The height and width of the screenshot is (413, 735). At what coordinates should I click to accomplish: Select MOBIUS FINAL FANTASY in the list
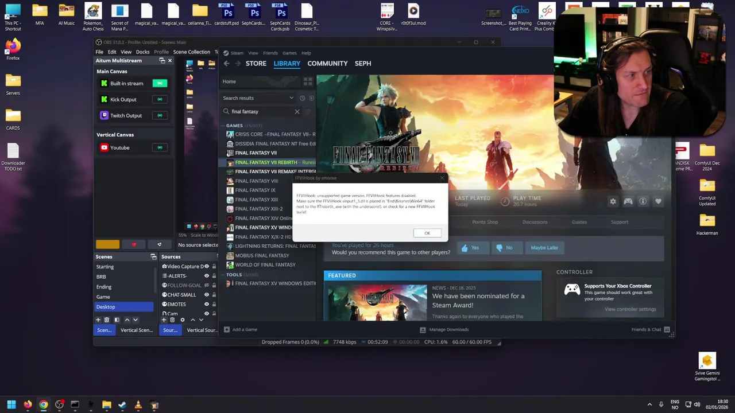tap(262, 255)
